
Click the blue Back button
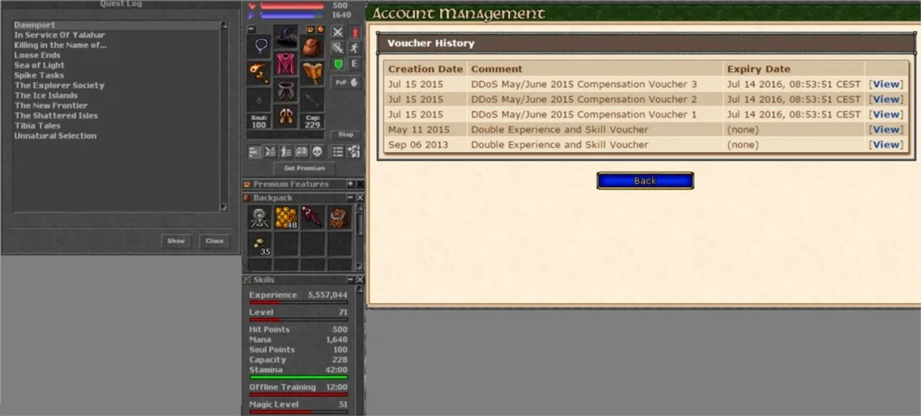tap(645, 181)
